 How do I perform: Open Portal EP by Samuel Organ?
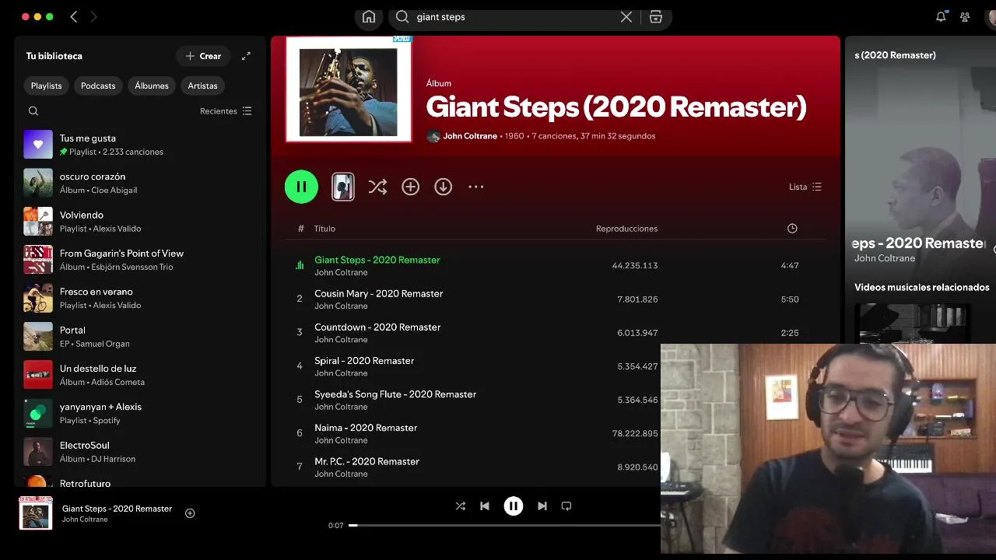(x=140, y=337)
